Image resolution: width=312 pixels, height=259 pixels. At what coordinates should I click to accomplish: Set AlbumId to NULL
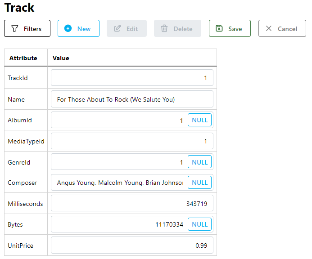click(x=199, y=120)
